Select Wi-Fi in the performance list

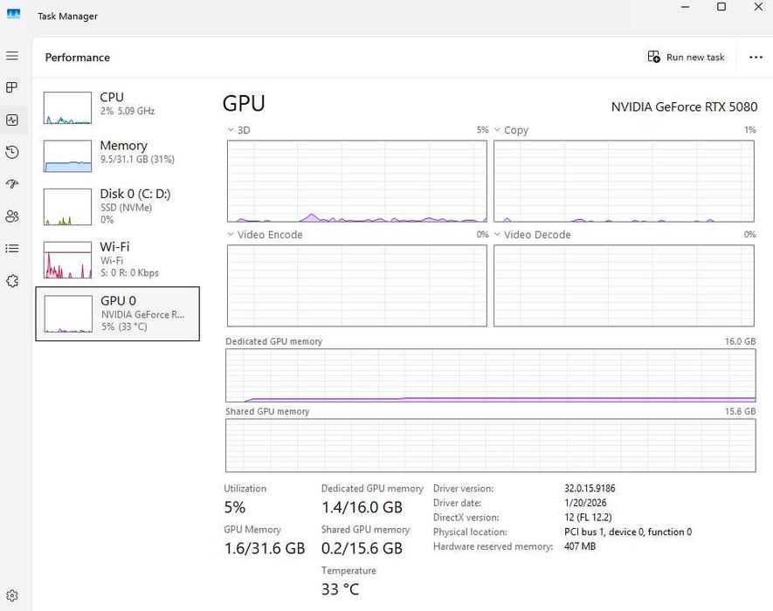117,259
